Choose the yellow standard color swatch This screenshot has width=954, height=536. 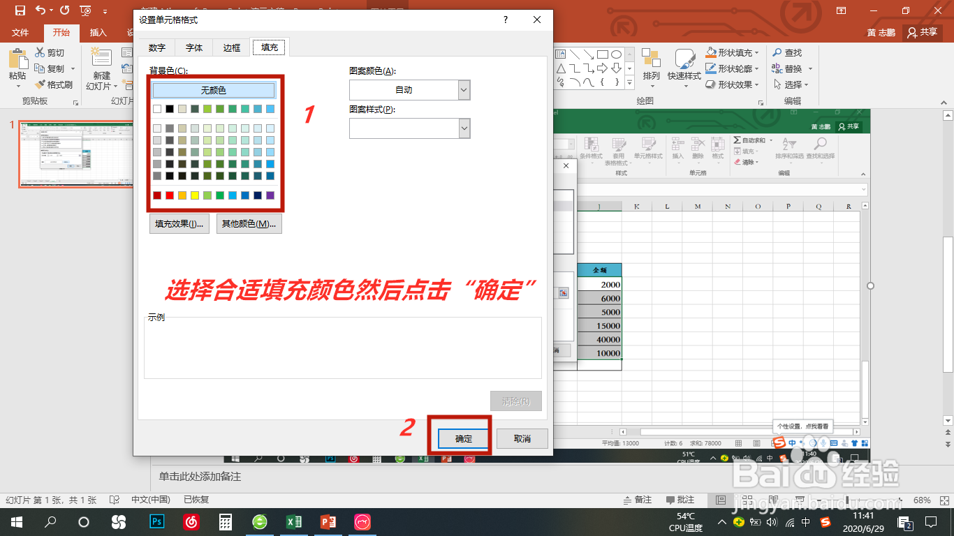(x=195, y=195)
